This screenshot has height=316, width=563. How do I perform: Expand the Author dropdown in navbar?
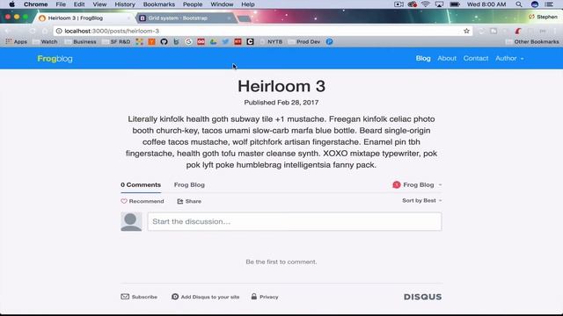pyautogui.click(x=509, y=59)
